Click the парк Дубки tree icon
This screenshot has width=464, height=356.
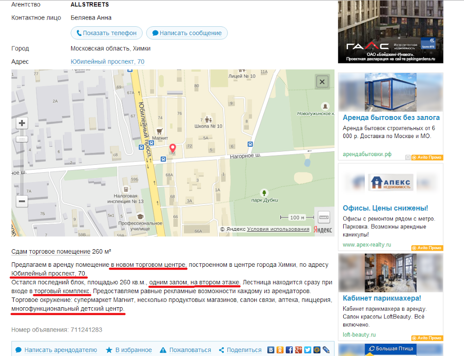pos(264,193)
